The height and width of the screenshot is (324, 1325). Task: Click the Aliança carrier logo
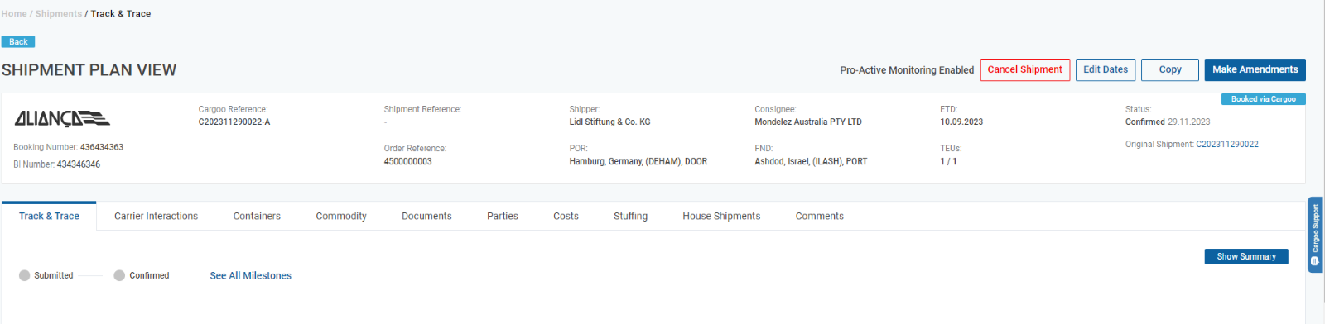[62, 119]
